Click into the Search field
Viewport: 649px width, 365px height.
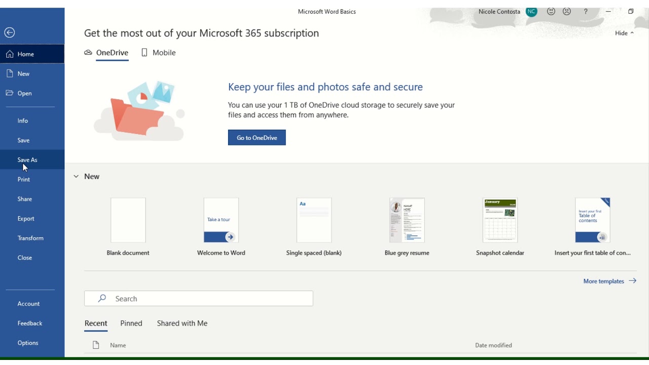pos(199,299)
